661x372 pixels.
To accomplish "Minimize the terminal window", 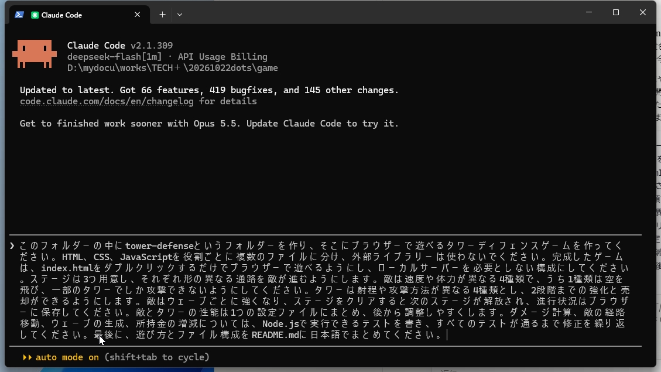I will click(589, 13).
